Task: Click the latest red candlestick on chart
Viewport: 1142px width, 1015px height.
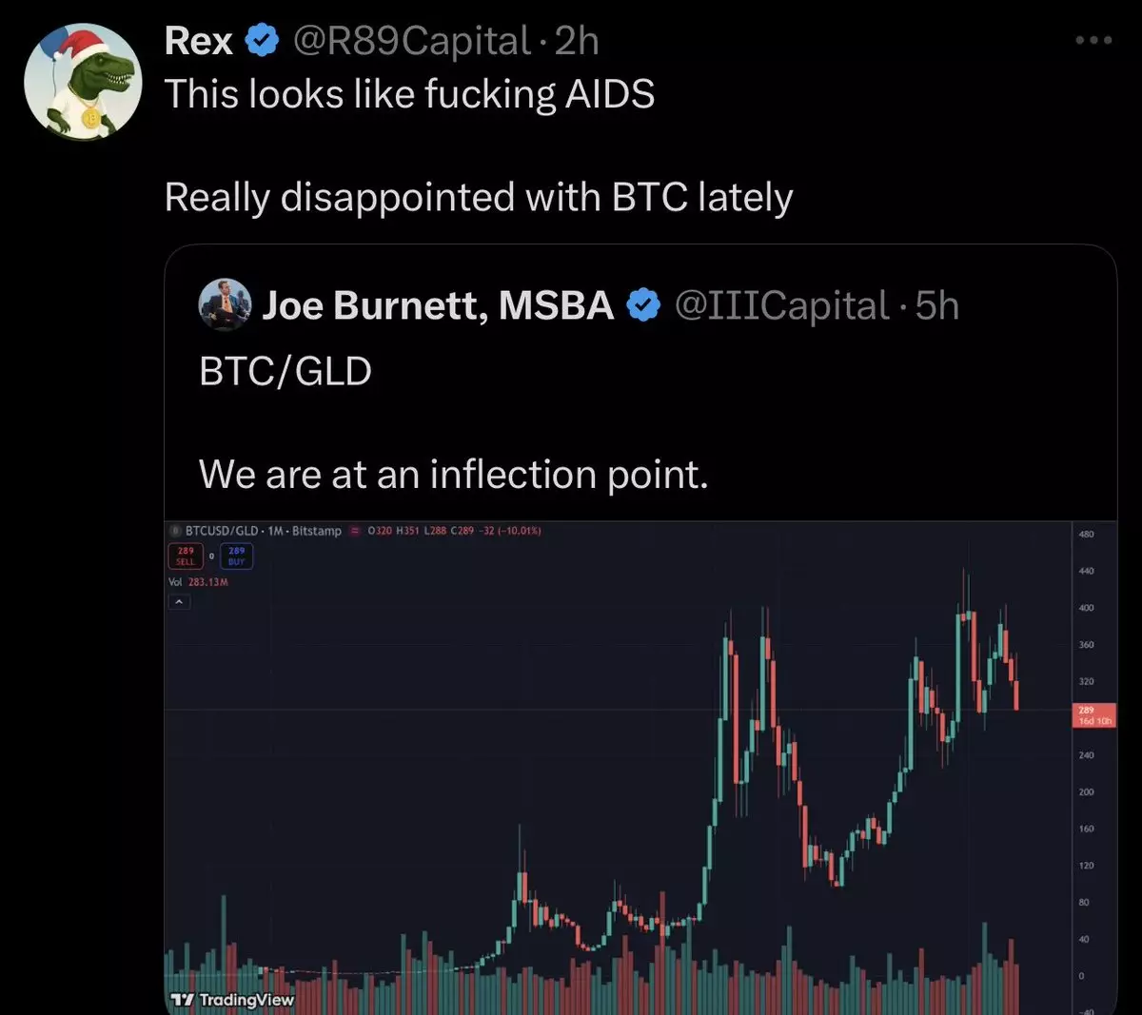Action: click(x=1016, y=694)
